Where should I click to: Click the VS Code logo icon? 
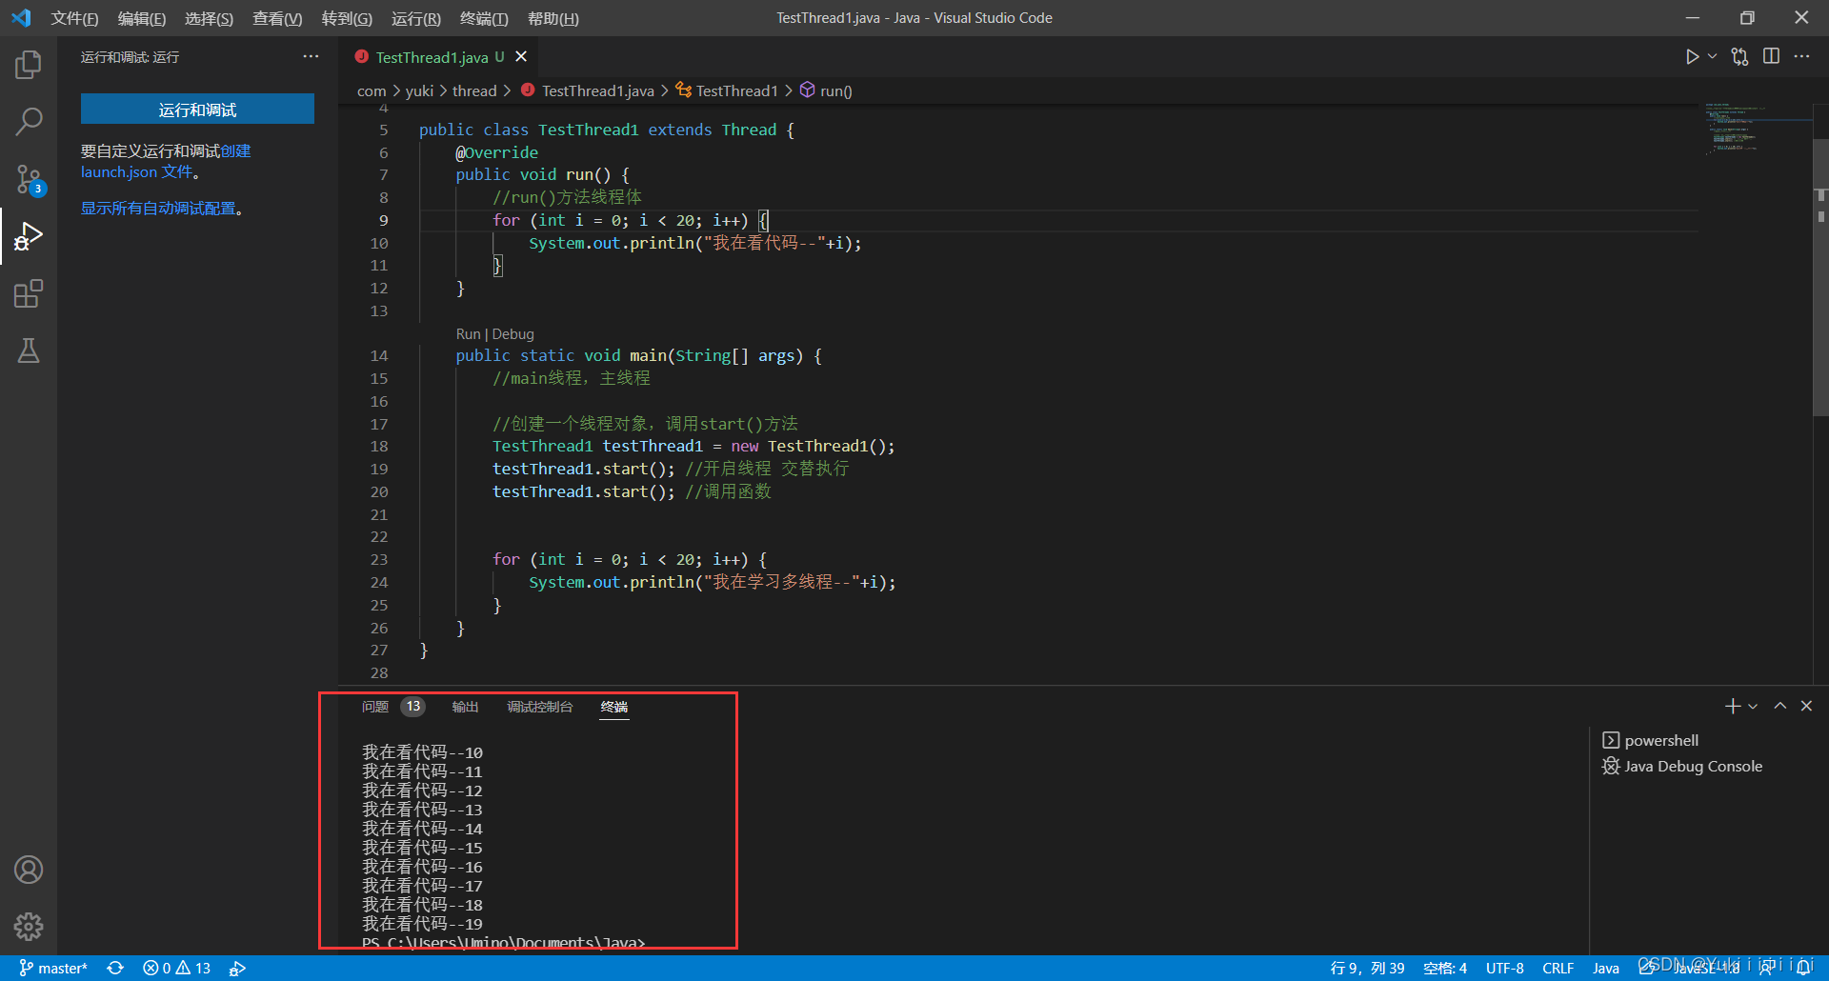pos(21,18)
